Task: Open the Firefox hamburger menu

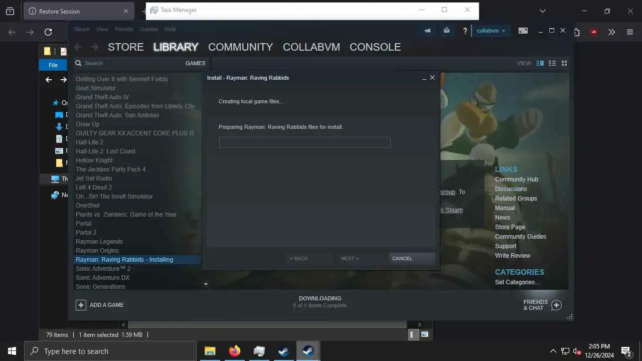Action: [630, 32]
